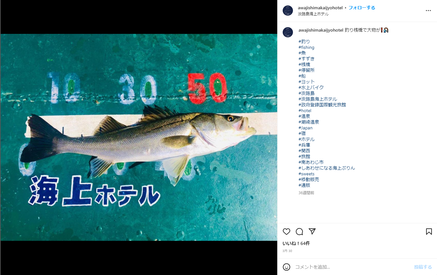The image size is (437, 275).
Task: Open emoji picker in comment field
Action: tap(287, 267)
